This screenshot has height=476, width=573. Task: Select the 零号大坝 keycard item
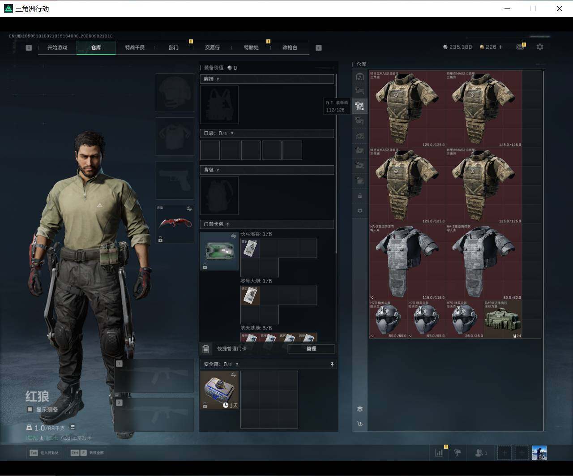tap(250, 296)
